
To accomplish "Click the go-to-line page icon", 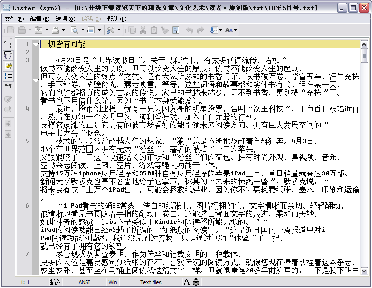I will click(x=91, y=30).
